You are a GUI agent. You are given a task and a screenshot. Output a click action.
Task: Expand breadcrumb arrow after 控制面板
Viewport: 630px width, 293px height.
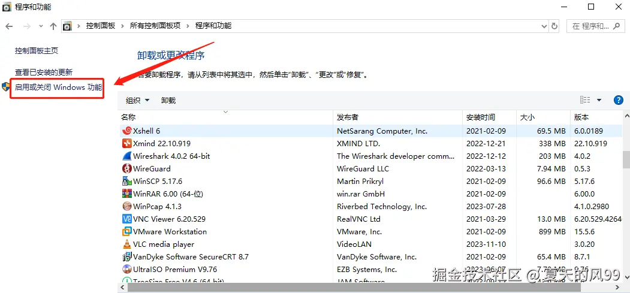point(122,26)
